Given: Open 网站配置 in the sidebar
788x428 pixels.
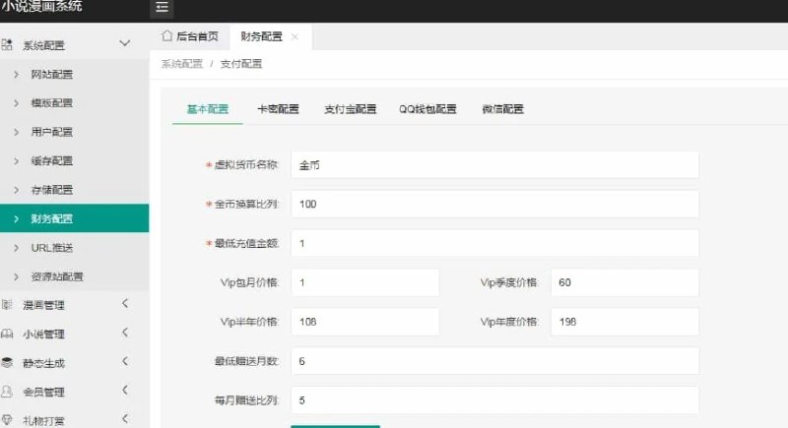Looking at the screenshot, I should pos(75,74).
